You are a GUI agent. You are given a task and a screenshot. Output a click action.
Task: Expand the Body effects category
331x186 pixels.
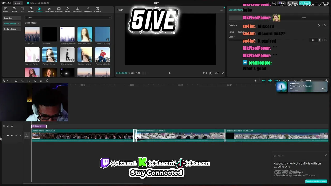point(12,29)
